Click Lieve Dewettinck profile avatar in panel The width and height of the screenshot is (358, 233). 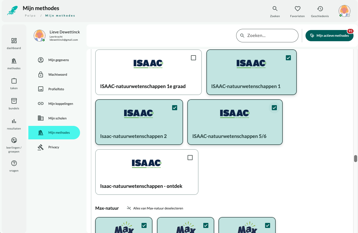pyautogui.click(x=40, y=36)
